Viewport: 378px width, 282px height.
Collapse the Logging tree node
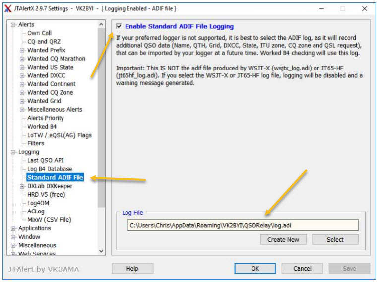13,152
